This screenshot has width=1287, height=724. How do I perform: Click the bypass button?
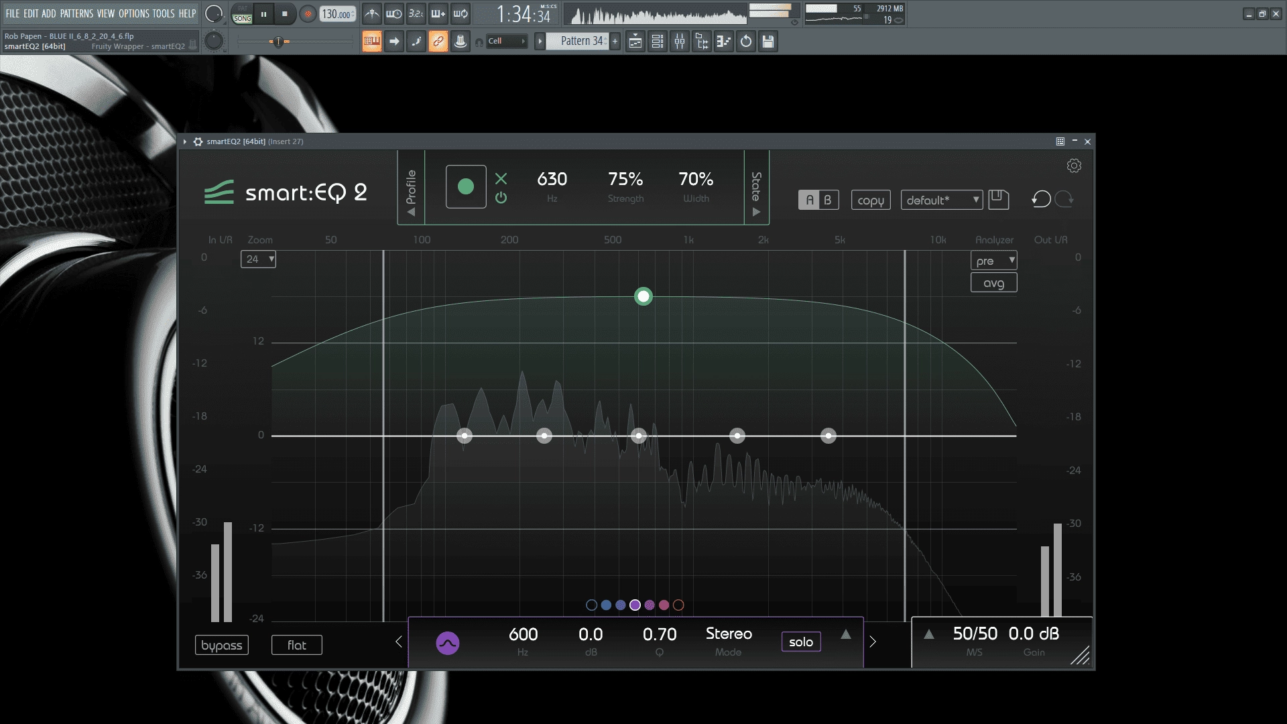[x=222, y=645]
